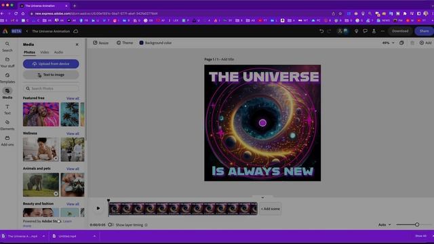Switch to the Audio tab
Screen dimensions: 434x244
coord(58,52)
